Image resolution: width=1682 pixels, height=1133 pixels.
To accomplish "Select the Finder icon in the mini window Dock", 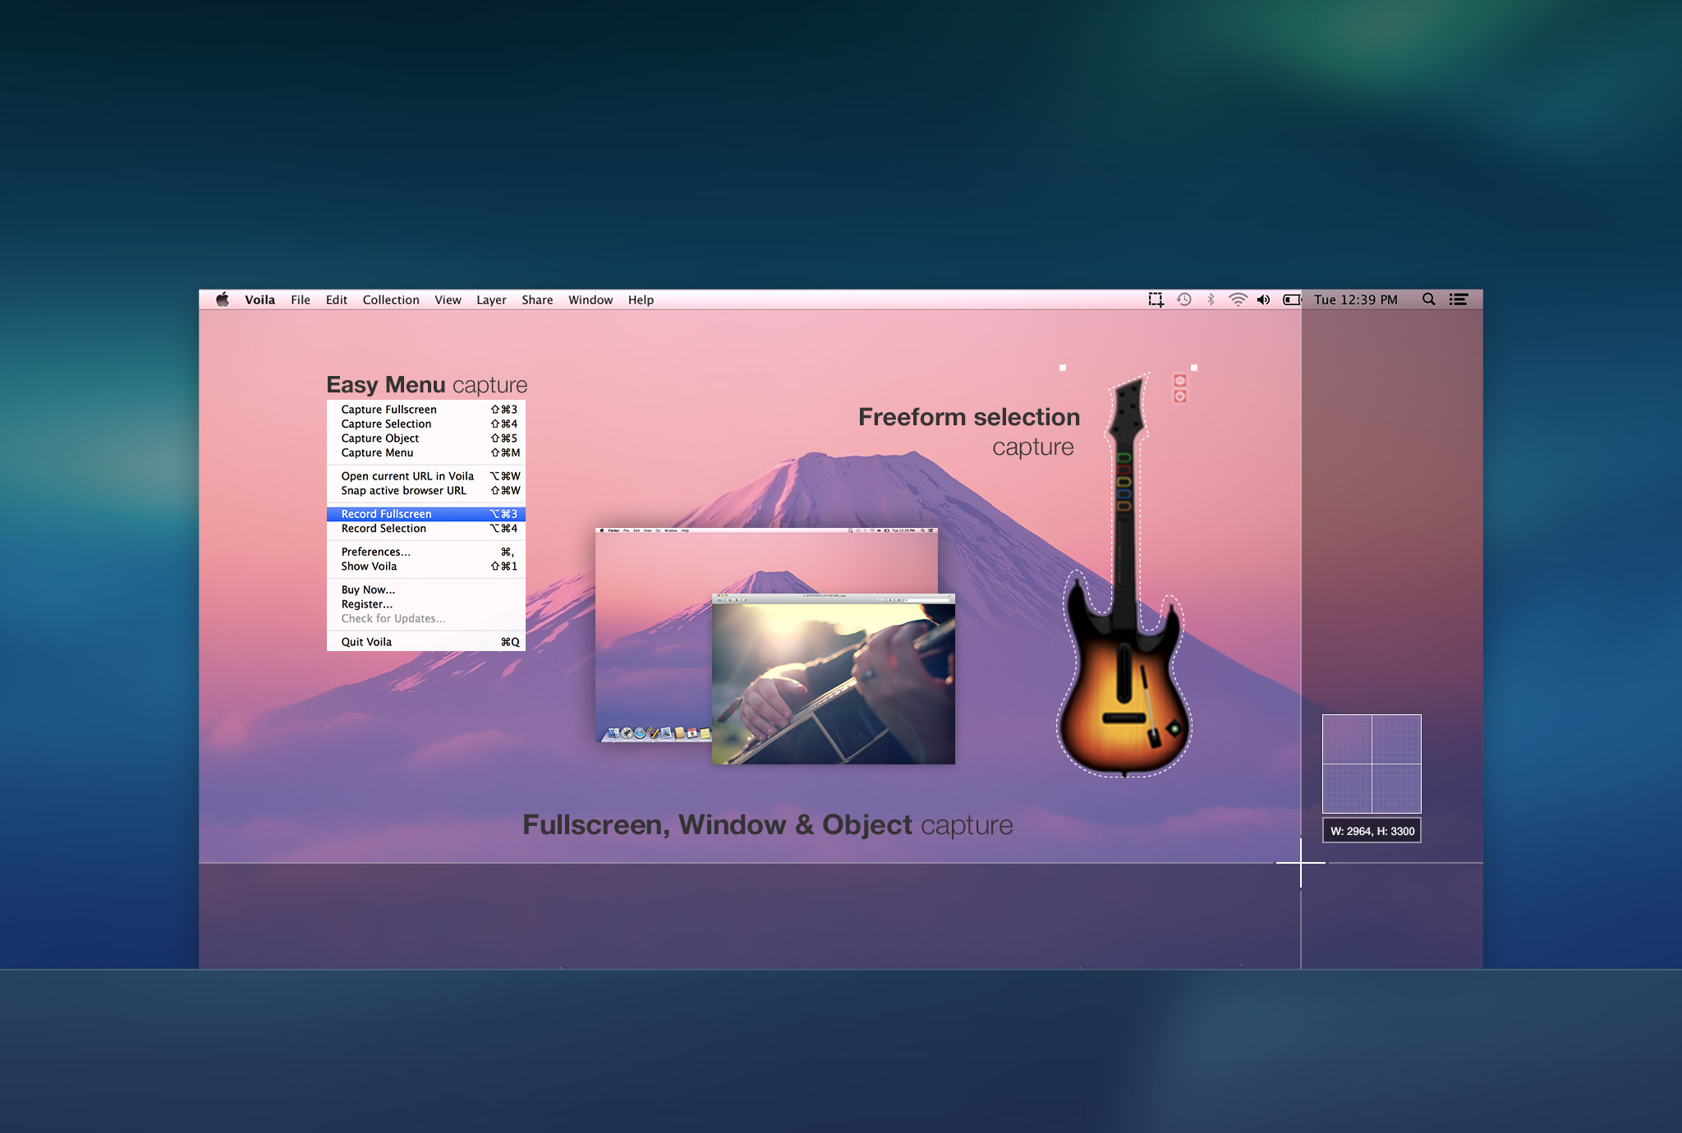I will click(614, 733).
